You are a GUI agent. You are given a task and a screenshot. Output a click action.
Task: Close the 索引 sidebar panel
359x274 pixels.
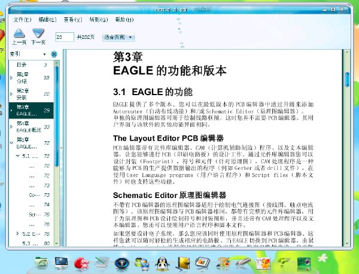pos(54,54)
